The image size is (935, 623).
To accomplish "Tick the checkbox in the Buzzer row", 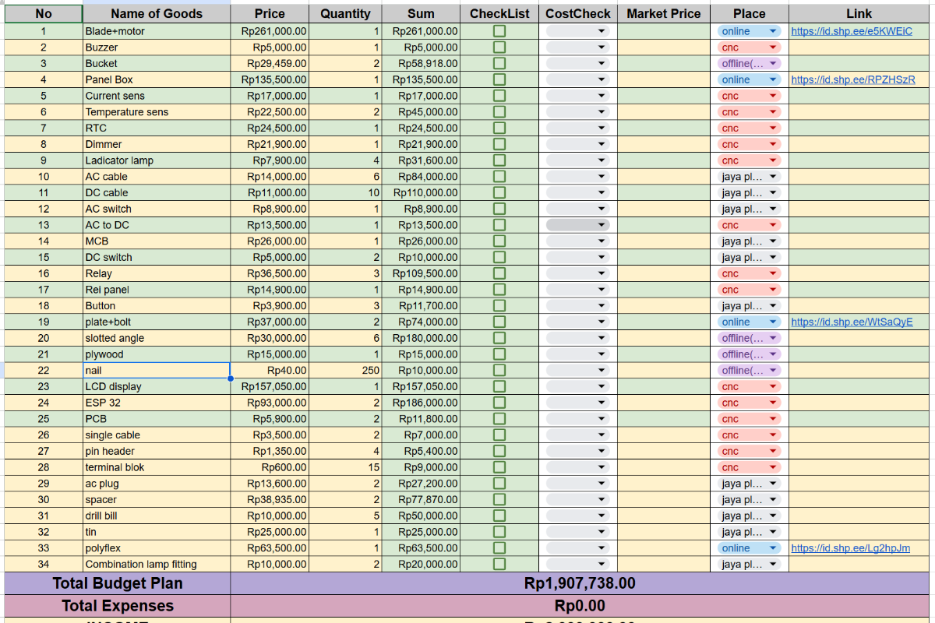I will [499, 48].
